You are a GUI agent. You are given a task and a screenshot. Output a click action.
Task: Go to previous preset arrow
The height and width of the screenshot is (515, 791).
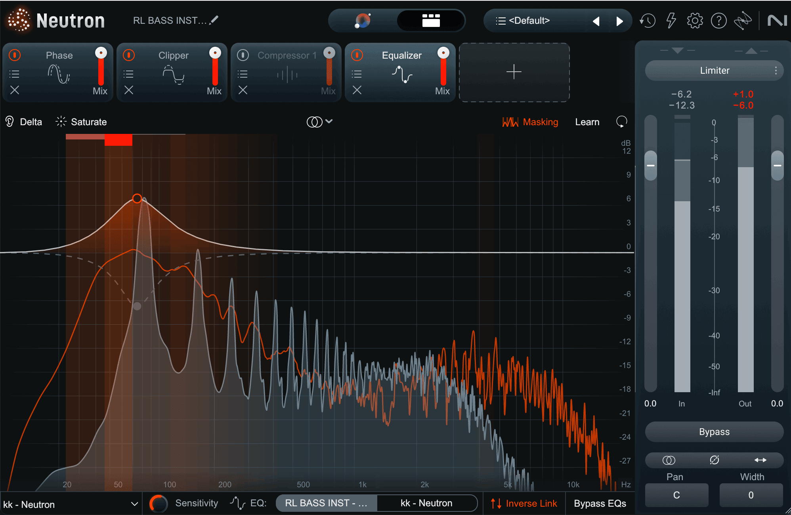point(596,21)
